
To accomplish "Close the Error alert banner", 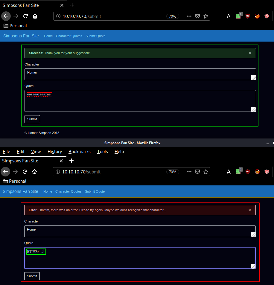I will [250, 210].
